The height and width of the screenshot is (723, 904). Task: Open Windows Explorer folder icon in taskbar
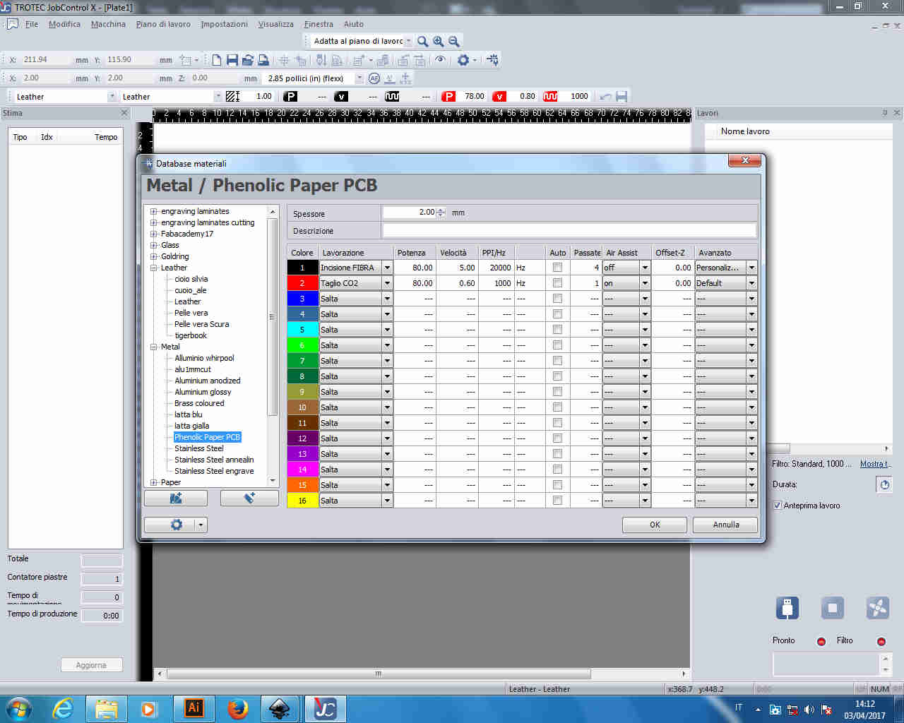pos(106,708)
